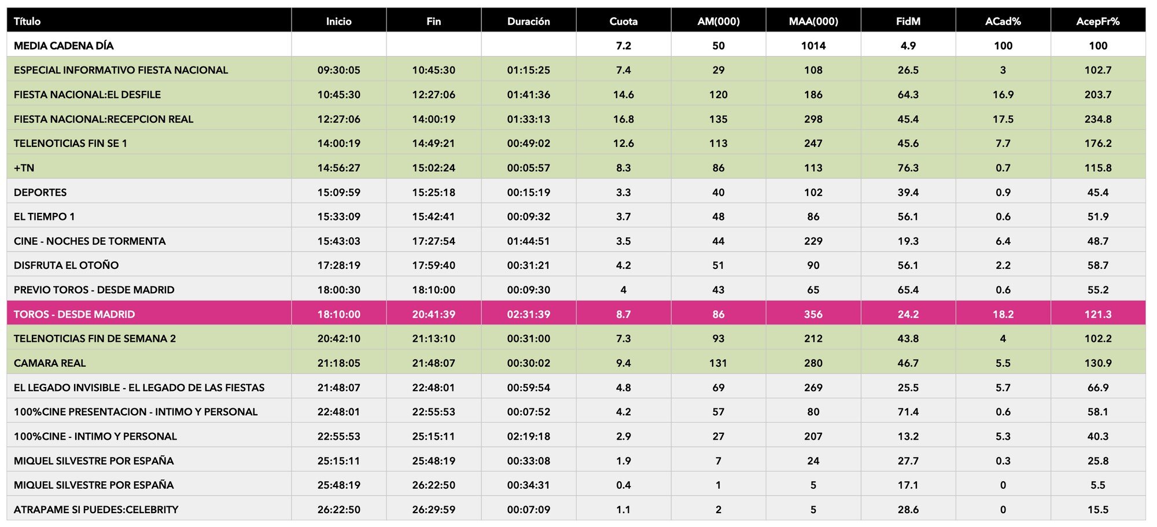This screenshot has width=1157, height=527.
Task: Click the Cuota column header
Action: pyautogui.click(x=623, y=21)
